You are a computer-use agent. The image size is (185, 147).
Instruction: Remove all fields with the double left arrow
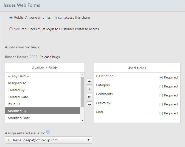(x=90, y=105)
